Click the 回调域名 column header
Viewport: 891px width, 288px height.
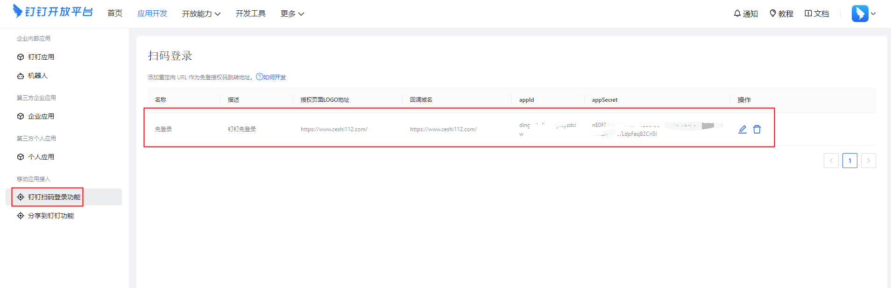tap(421, 100)
